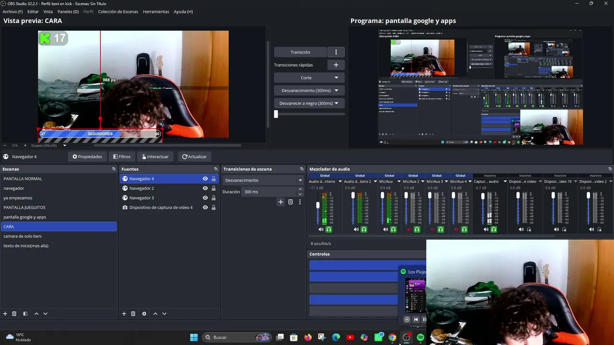Move the selected source down

coord(164,314)
